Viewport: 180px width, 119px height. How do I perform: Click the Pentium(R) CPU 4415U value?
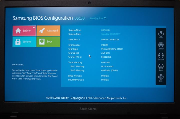[x=112, y=49]
